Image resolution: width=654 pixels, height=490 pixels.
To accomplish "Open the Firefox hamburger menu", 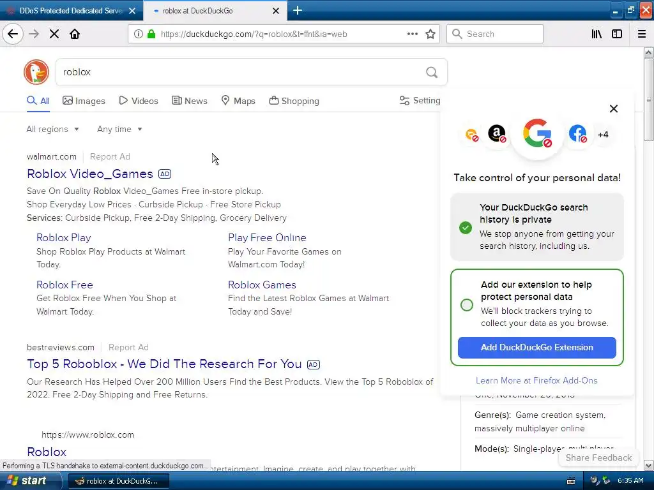I will 642,34.
